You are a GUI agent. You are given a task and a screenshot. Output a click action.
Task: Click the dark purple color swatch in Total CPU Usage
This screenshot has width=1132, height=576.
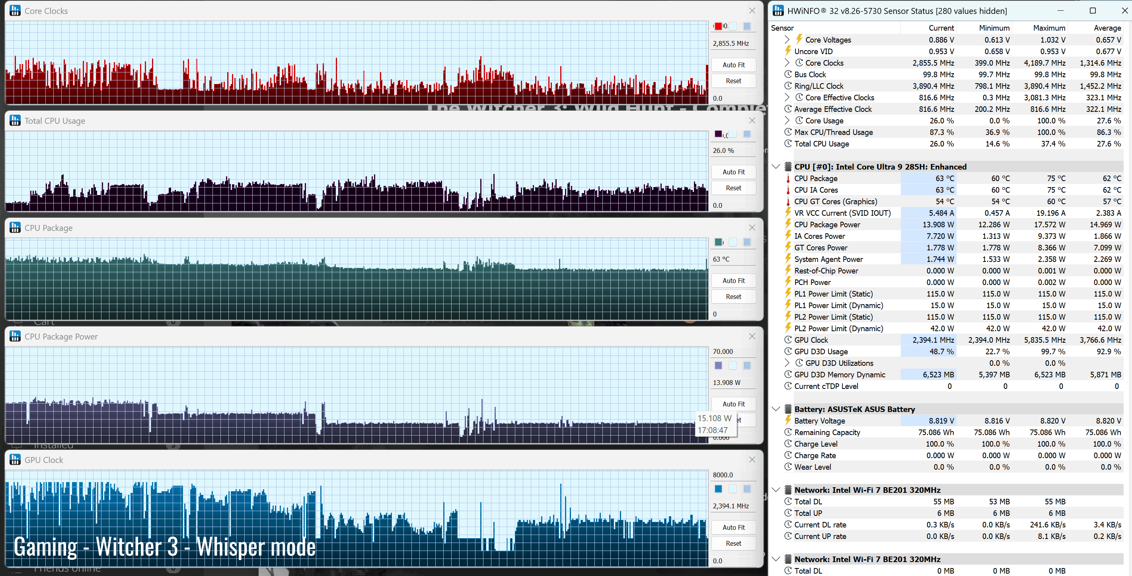(718, 134)
